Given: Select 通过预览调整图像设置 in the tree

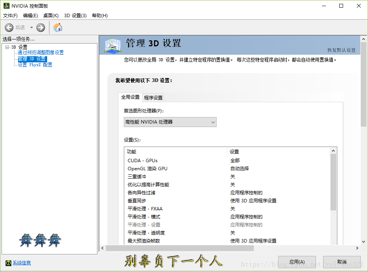Looking at the screenshot, I should [x=41, y=52].
